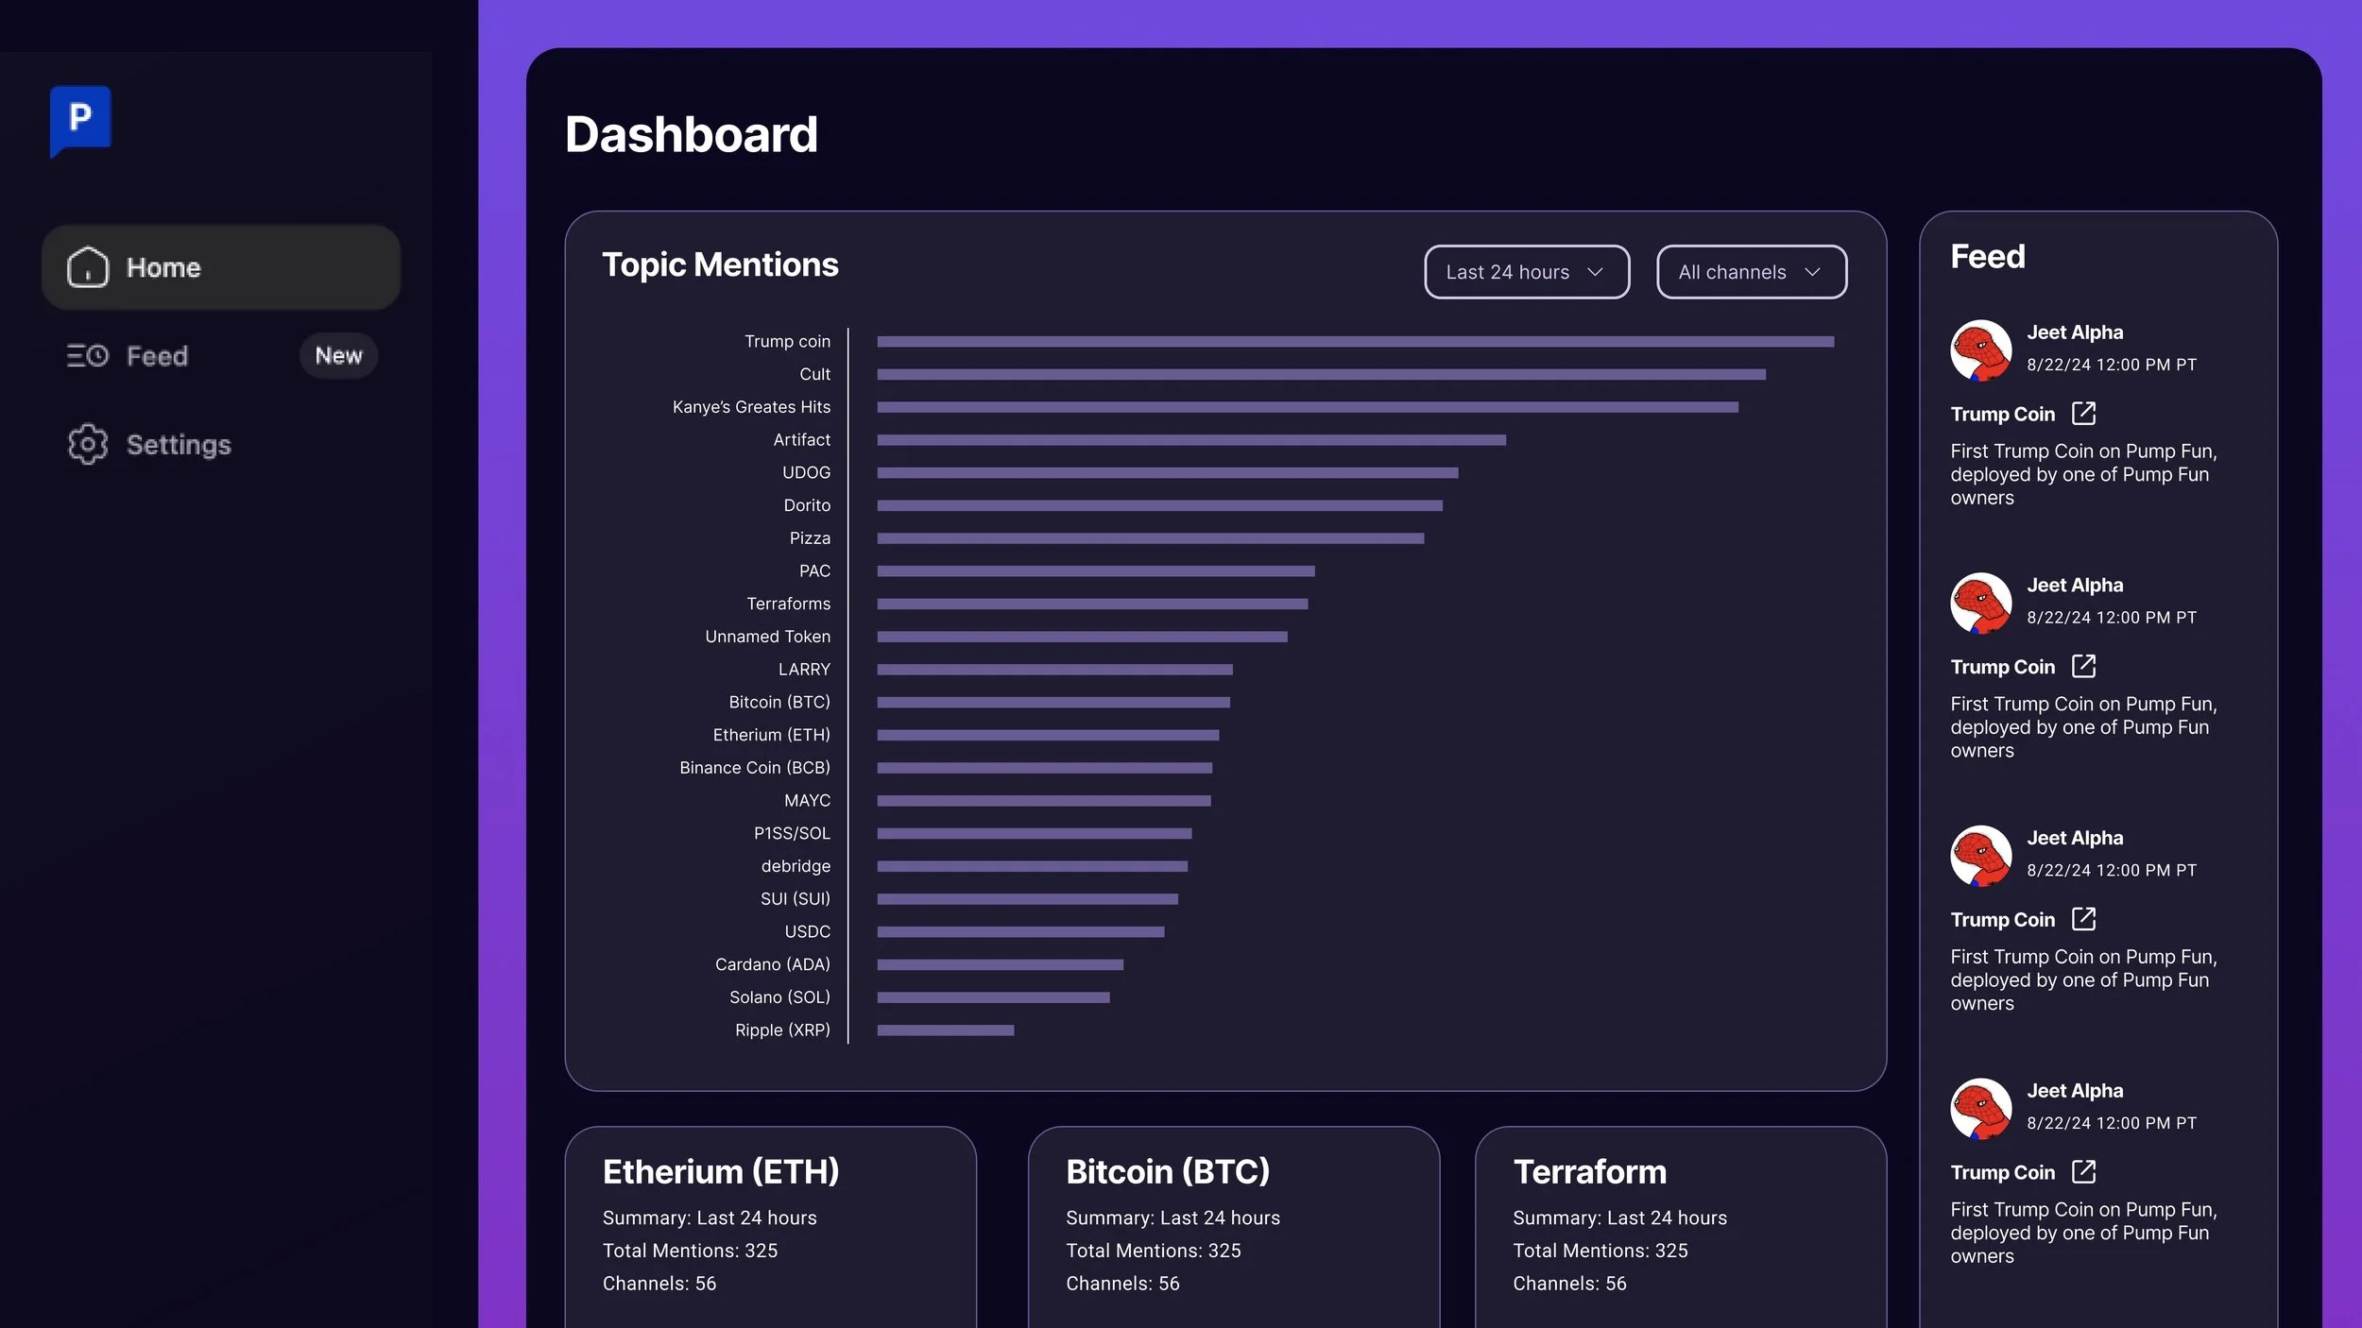Open Settings from the sidebar menu
2362x1328 pixels.
(179, 444)
